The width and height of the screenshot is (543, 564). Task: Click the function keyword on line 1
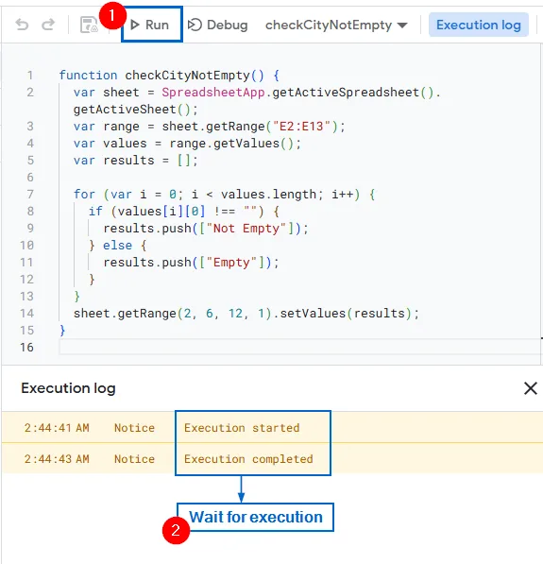tap(88, 76)
